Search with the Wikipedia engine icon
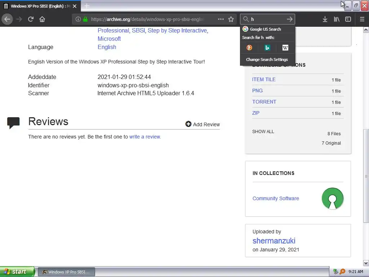Image resolution: width=369 pixels, height=277 pixels. [285, 48]
